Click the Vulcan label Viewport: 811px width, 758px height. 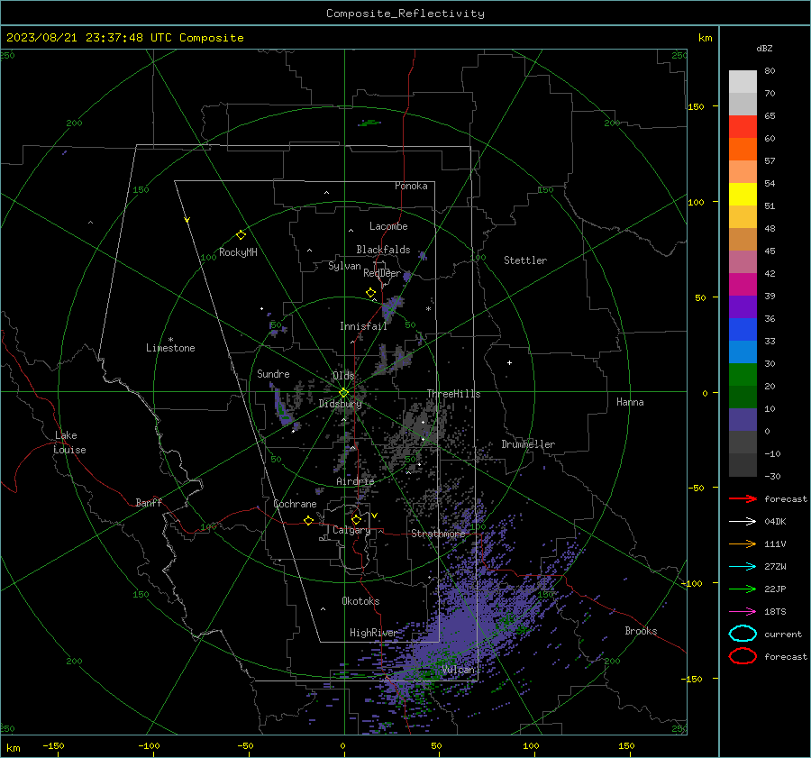(459, 670)
